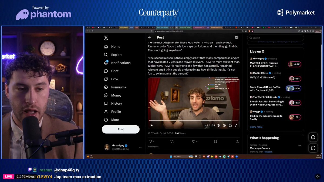Go back using the Post header arrow
This screenshot has width=324, height=182.
coord(150,37)
